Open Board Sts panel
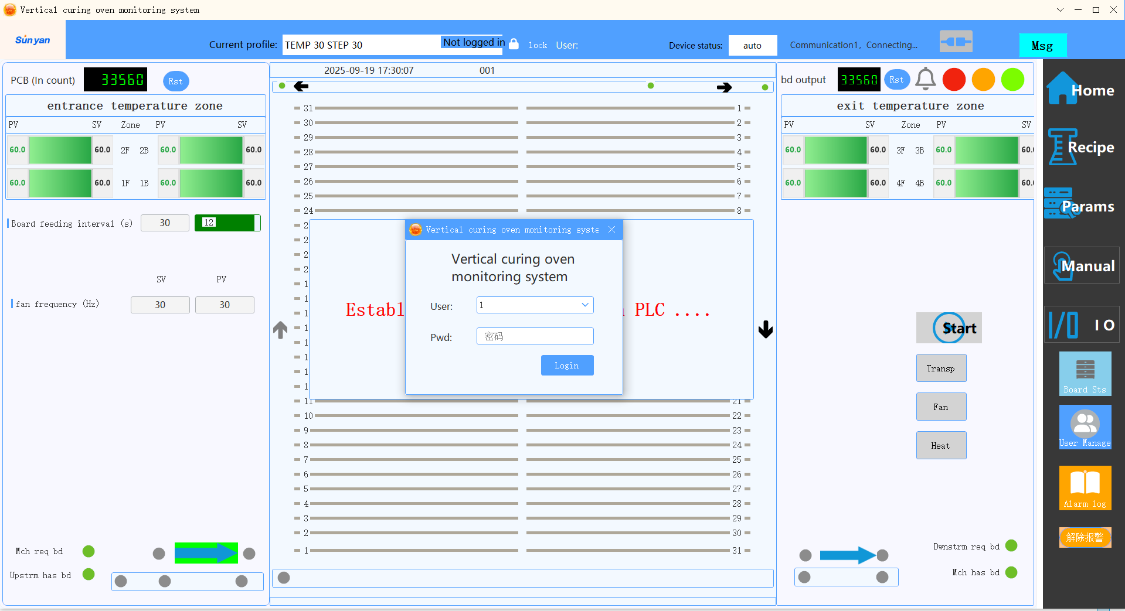 point(1085,374)
